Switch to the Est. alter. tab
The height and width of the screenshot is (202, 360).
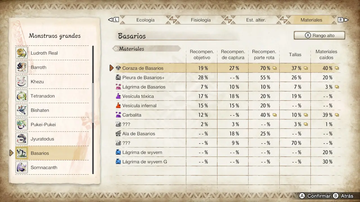[256, 20]
